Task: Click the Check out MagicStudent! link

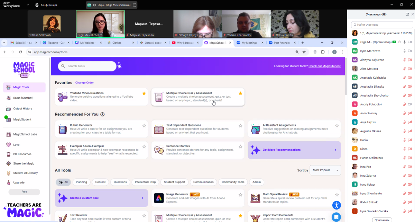Action: [x=324, y=66]
